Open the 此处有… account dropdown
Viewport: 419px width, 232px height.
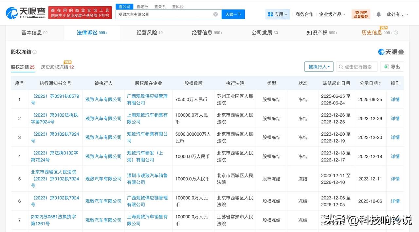pos(397,14)
